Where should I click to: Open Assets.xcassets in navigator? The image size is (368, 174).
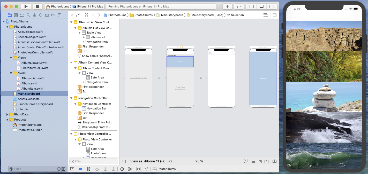[x=28, y=99]
